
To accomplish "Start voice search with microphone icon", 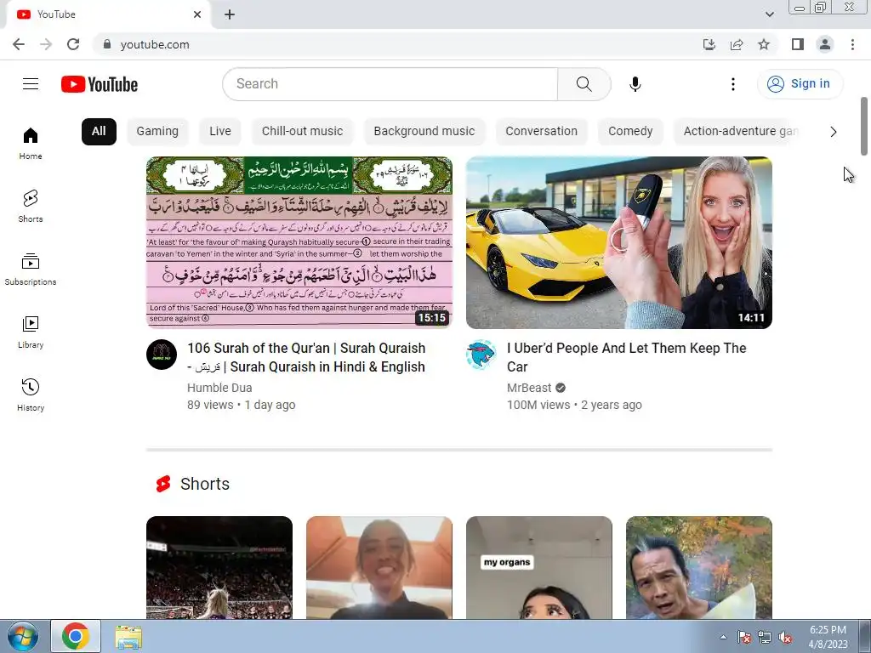I will (x=635, y=84).
